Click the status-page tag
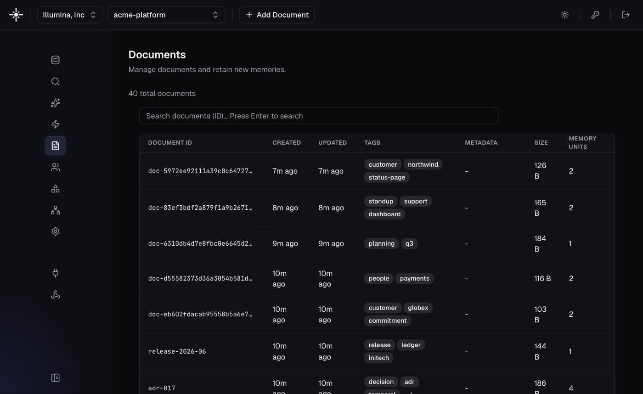The width and height of the screenshot is (643, 394). 387,177
